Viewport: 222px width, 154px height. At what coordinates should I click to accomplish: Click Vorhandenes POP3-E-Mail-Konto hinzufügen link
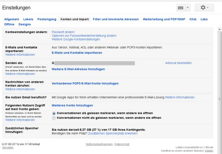85,83
